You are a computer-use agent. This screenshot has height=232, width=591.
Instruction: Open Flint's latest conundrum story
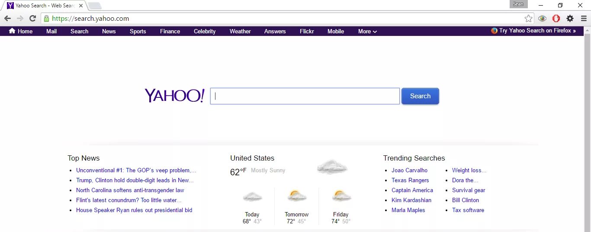[129, 200]
